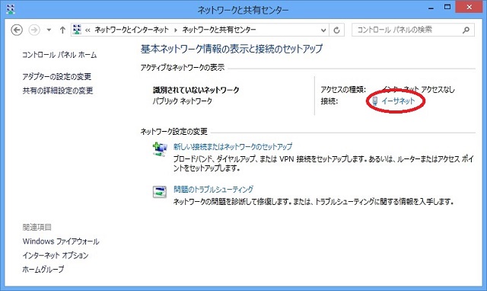The height and width of the screenshot is (291, 487).
Task: Click the address bar network icon
Action: pos(77,30)
